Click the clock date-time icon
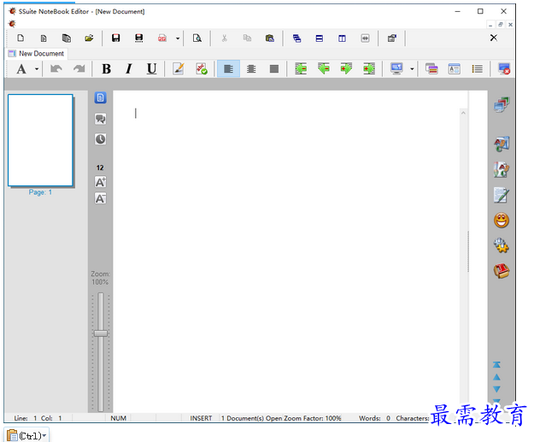The width and height of the screenshot is (534, 442). pyautogui.click(x=100, y=139)
